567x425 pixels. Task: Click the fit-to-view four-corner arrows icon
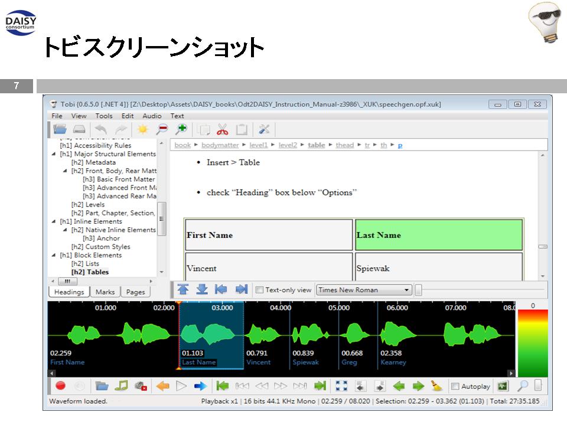341,386
